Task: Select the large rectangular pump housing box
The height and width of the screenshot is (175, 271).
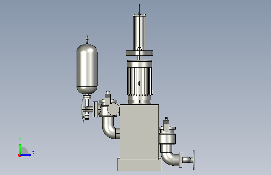Action: click(139, 132)
